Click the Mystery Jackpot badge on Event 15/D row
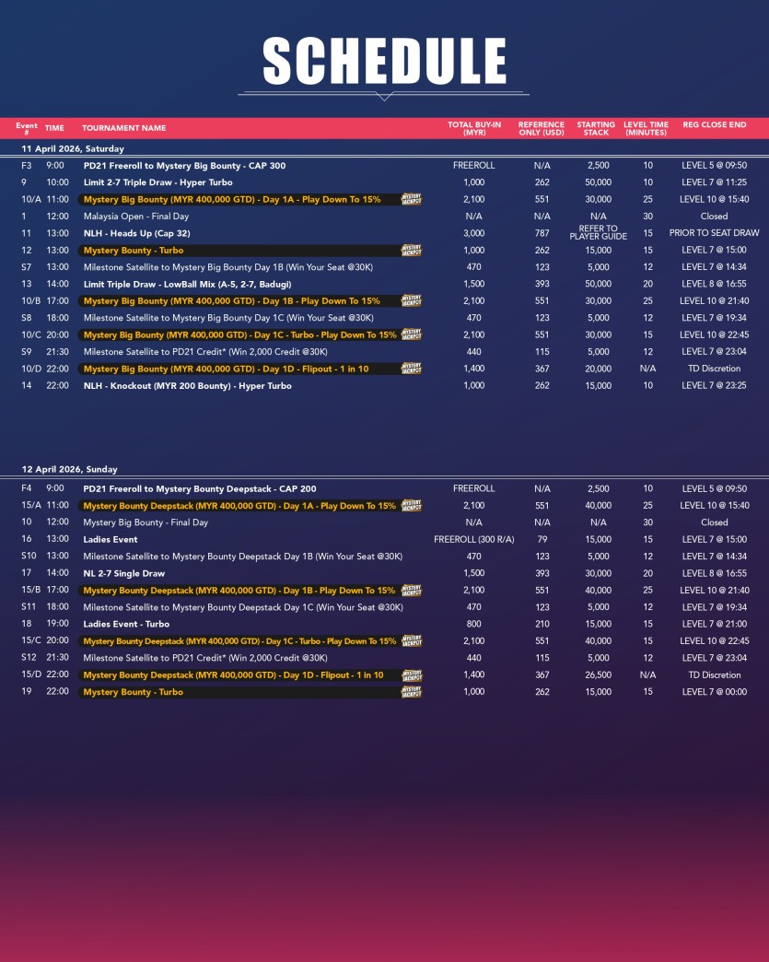This screenshot has height=962, width=769. coord(411,675)
